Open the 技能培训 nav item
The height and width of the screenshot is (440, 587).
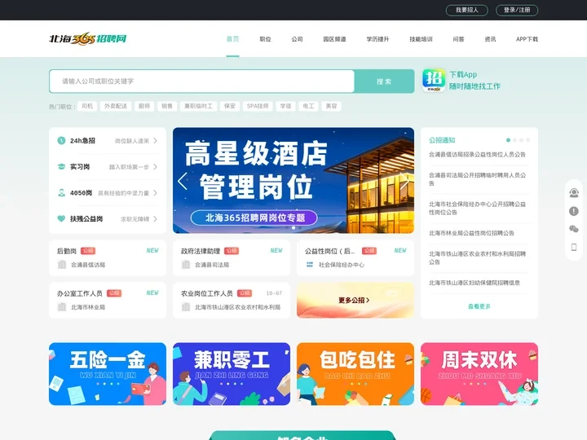(x=421, y=39)
